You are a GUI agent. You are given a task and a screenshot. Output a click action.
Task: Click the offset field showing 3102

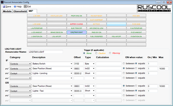pos(78,64)
